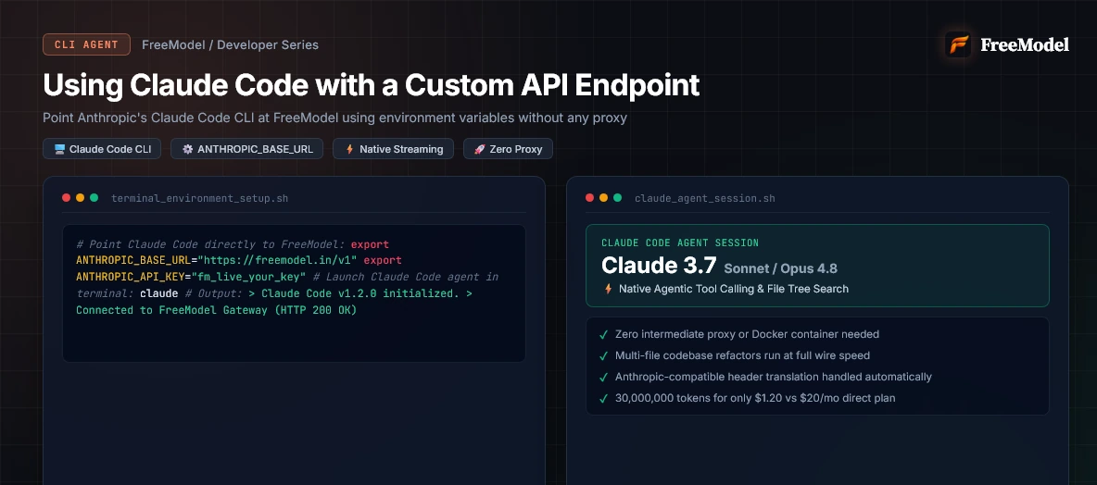Click Anthropic-compatible header translation line
Screen dimensions: 1097x485
pos(773,377)
